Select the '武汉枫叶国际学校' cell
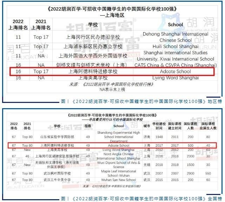225x202 pixels. pyautogui.click(x=57, y=173)
